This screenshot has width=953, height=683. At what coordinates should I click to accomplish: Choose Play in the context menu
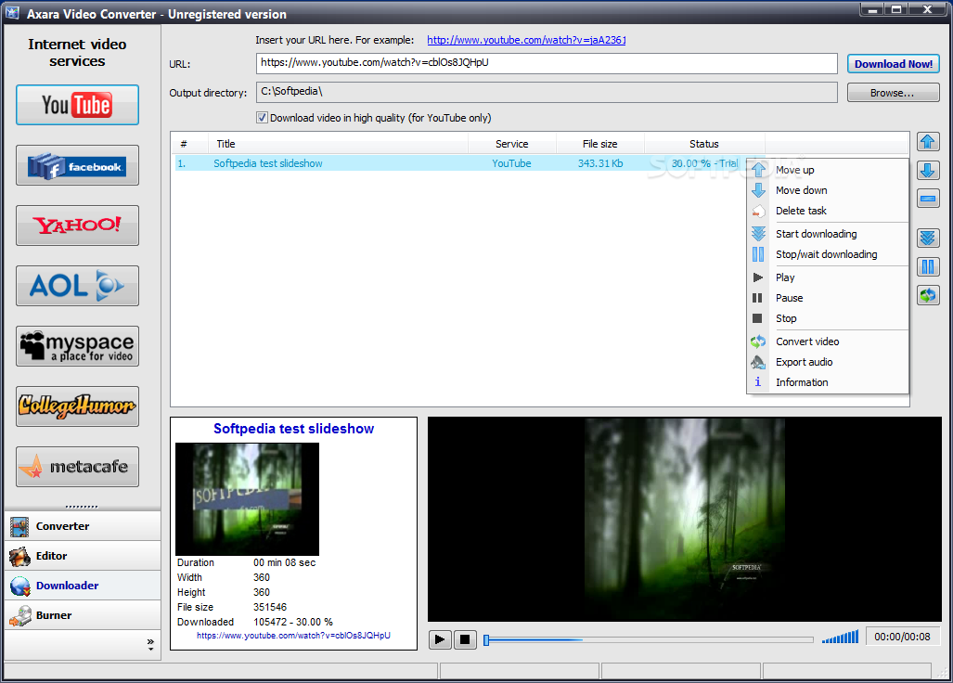pyautogui.click(x=827, y=277)
